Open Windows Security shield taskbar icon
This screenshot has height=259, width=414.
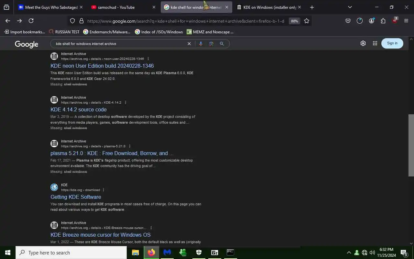199,253
